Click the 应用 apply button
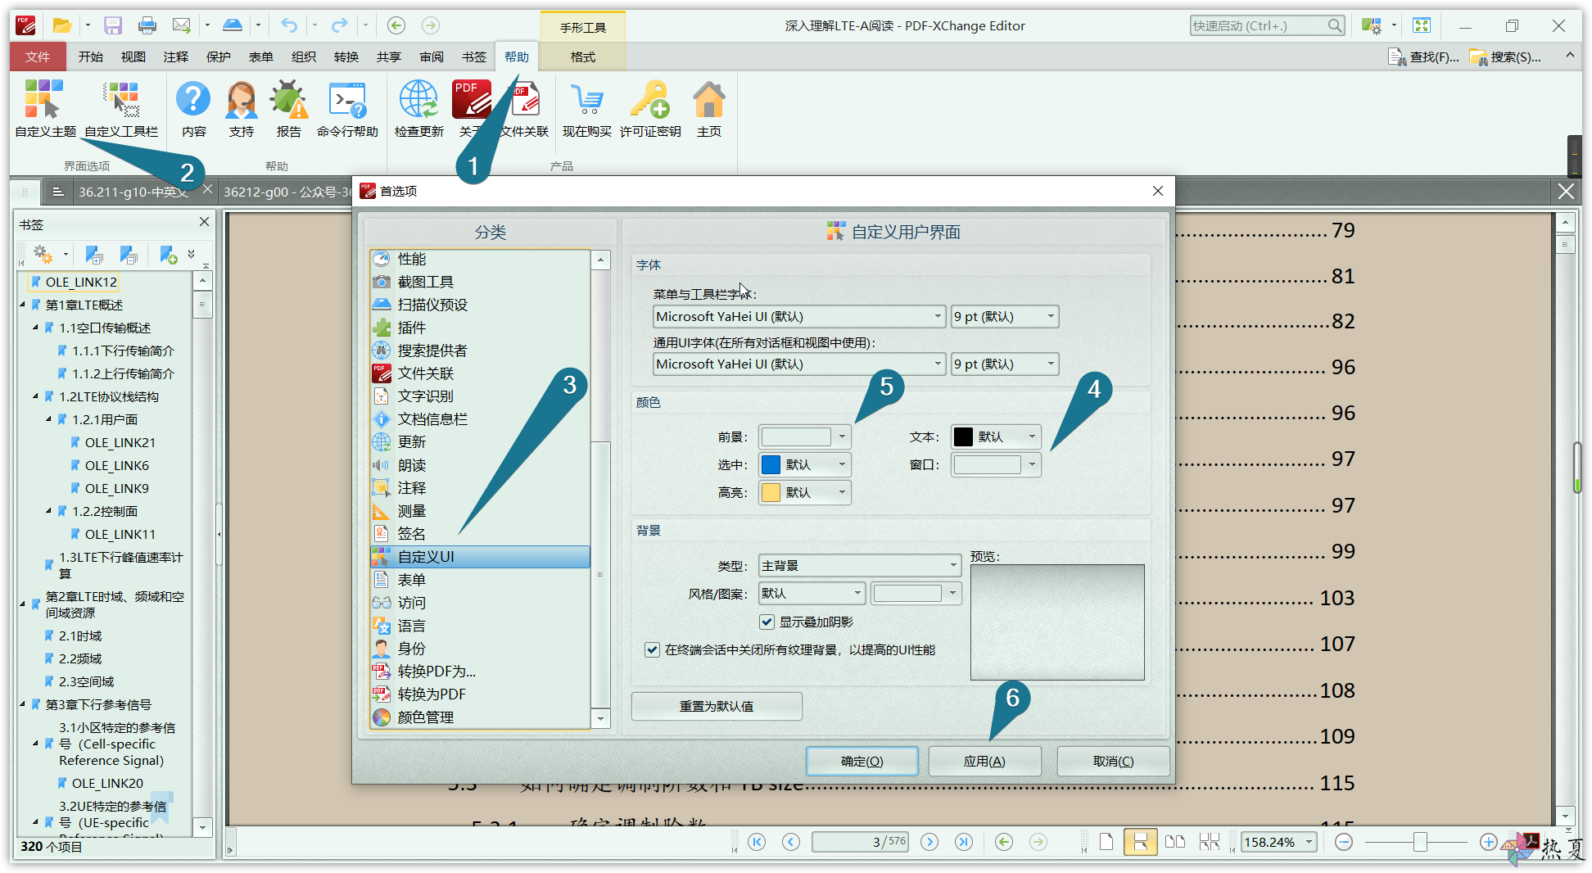This screenshot has height=873, width=1592. 984,761
